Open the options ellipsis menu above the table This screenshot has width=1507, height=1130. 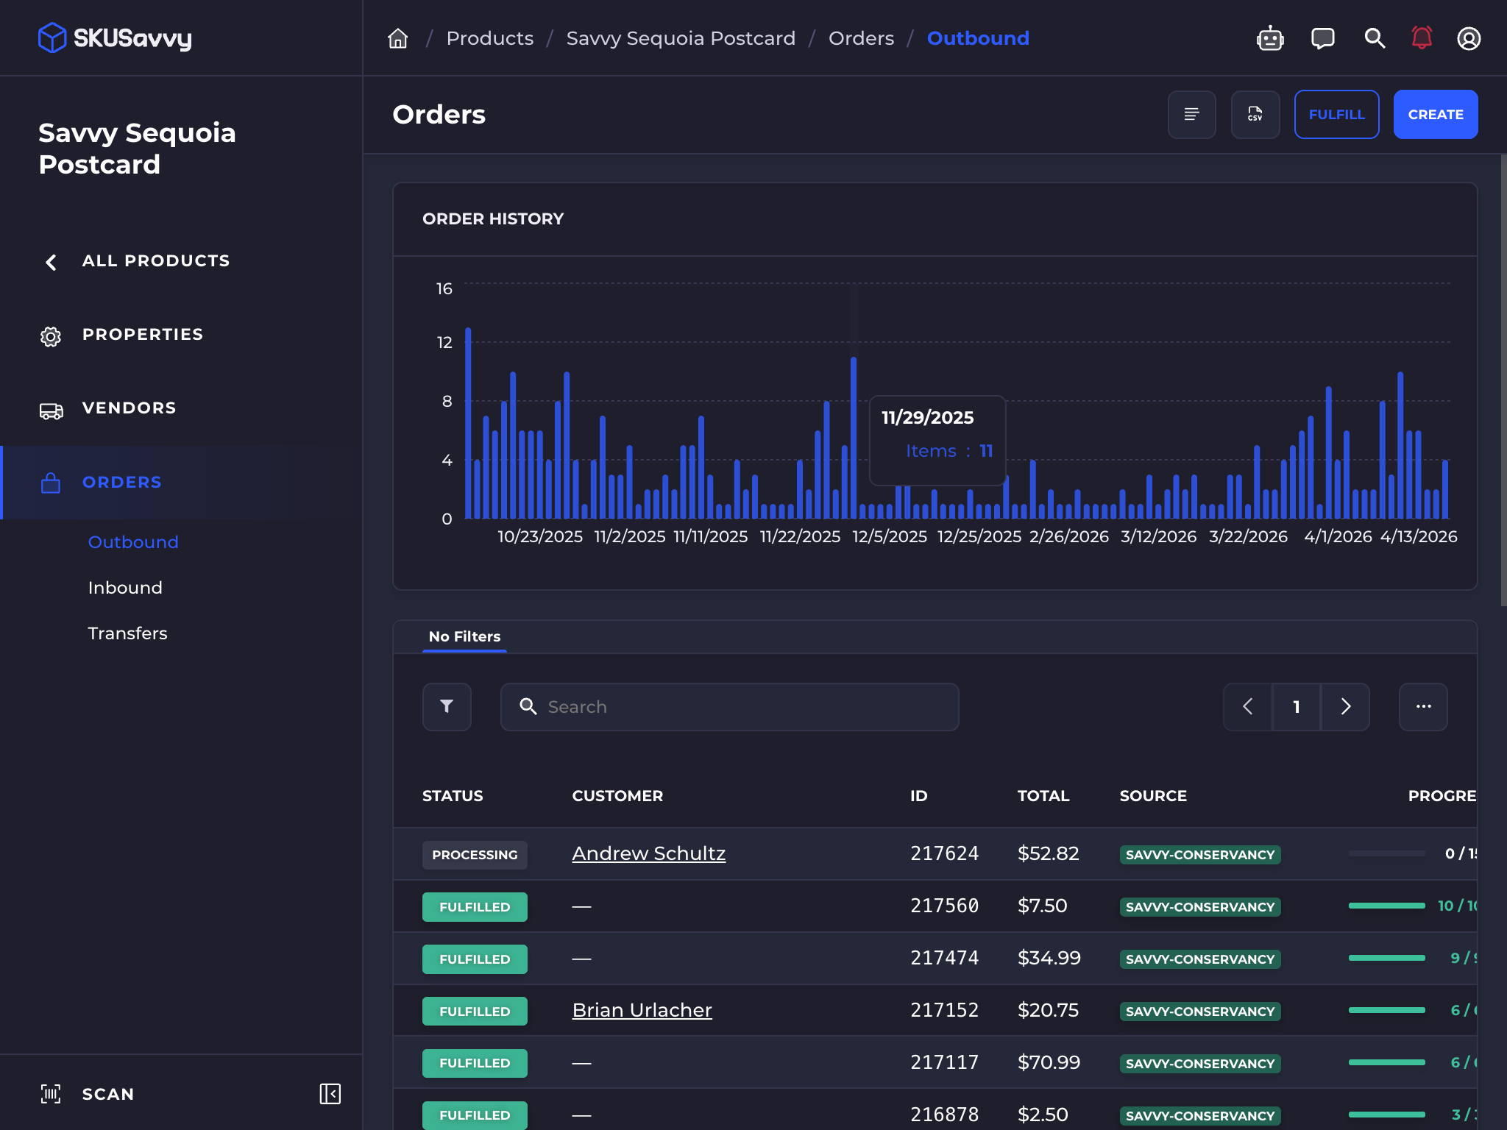tap(1422, 706)
